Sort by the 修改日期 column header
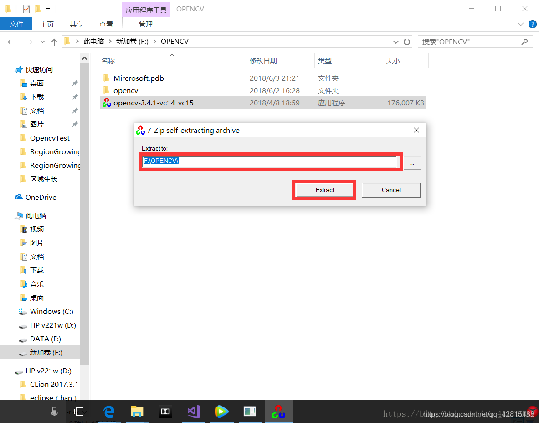Screen dimensions: 539x423 point(263,61)
